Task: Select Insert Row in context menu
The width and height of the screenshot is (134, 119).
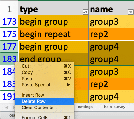Action: click(45, 95)
